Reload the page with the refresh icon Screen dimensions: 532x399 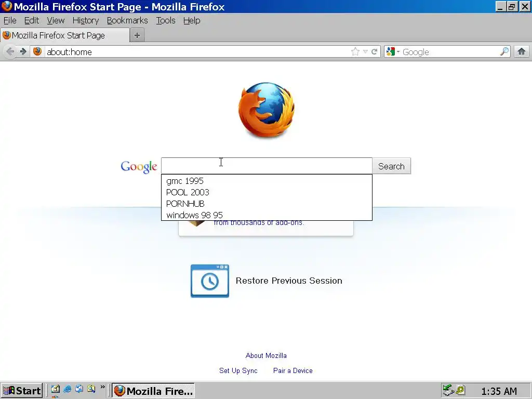pyautogui.click(x=374, y=51)
